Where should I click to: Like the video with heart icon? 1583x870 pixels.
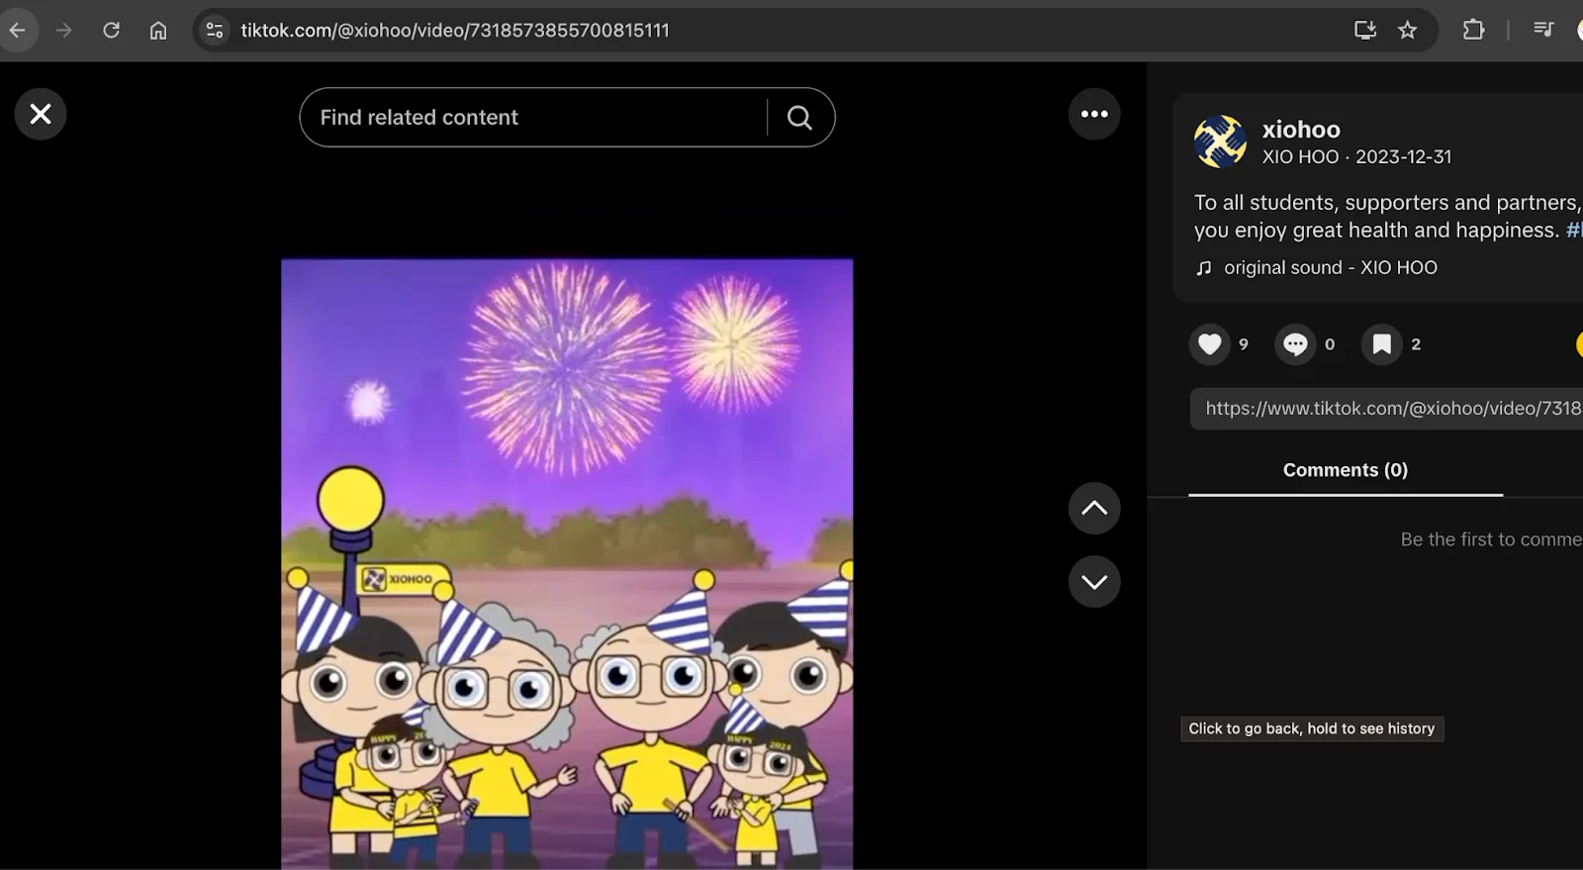pyautogui.click(x=1209, y=344)
